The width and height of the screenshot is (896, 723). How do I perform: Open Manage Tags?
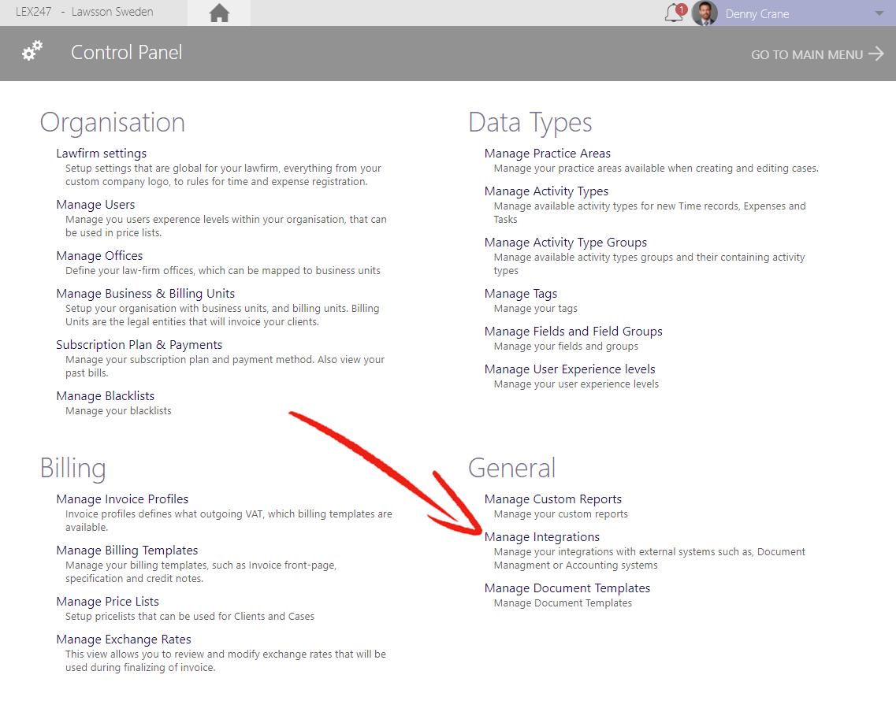click(521, 294)
